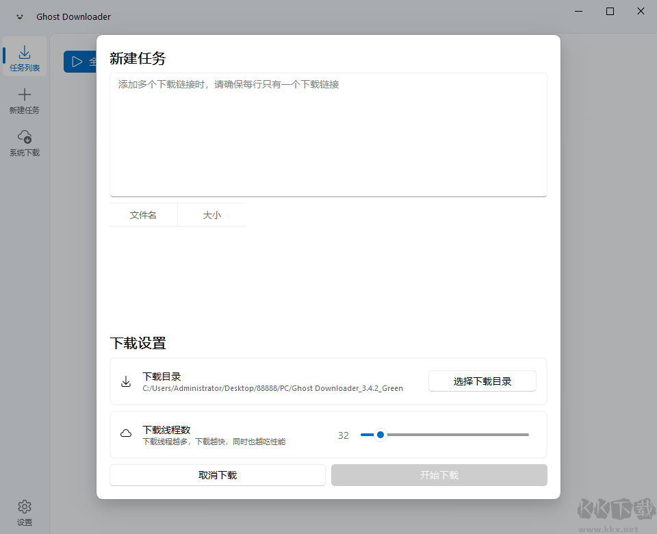The height and width of the screenshot is (534, 657).
Task: Open 系统下载 cloud icon in the sidebar
Action: pyautogui.click(x=24, y=136)
